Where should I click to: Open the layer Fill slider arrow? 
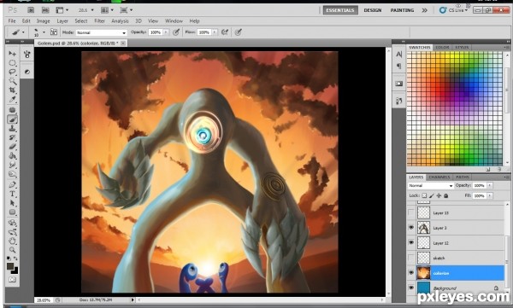click(490, 195)
